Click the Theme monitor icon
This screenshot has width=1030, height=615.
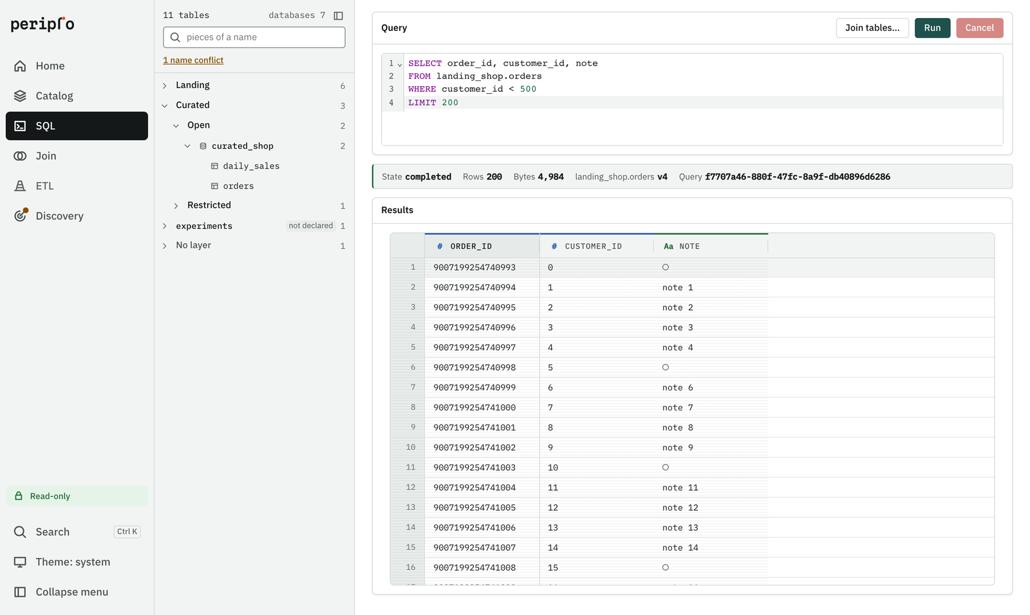coord(20,562)
